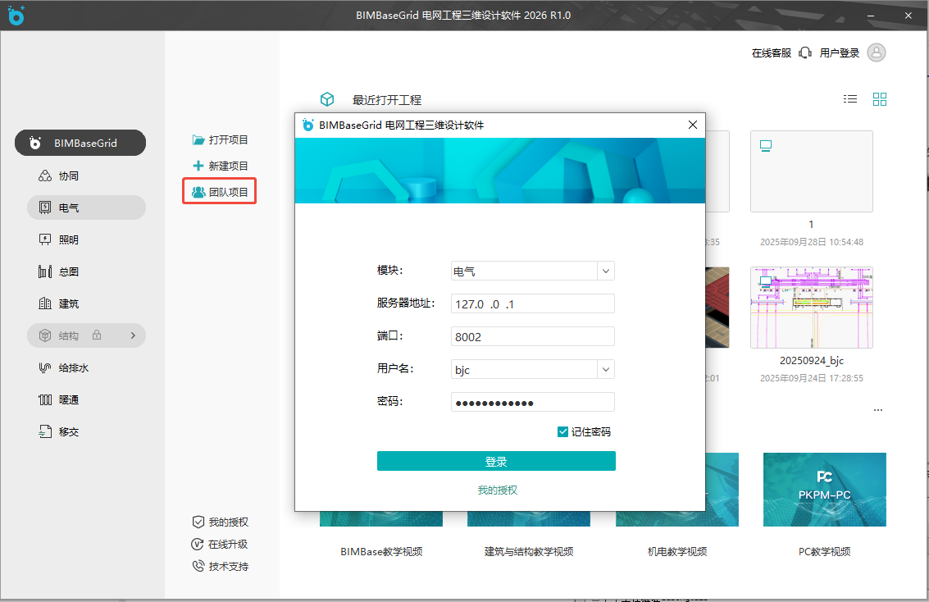Click the ellipsis more-projects icon
Screen dimensions: 929x602
click(x=878, y=410)
